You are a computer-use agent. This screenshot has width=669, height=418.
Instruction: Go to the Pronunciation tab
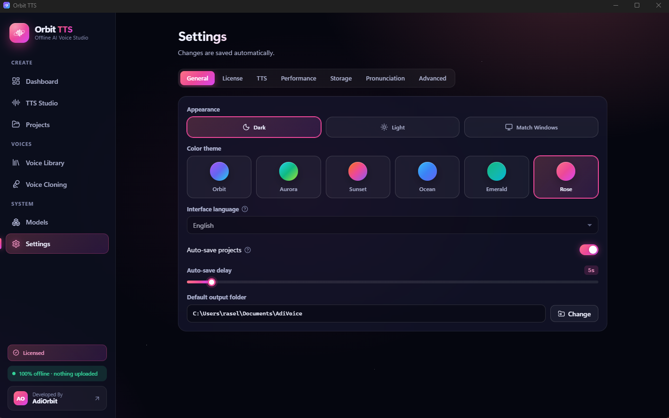(x=385, y=78)
